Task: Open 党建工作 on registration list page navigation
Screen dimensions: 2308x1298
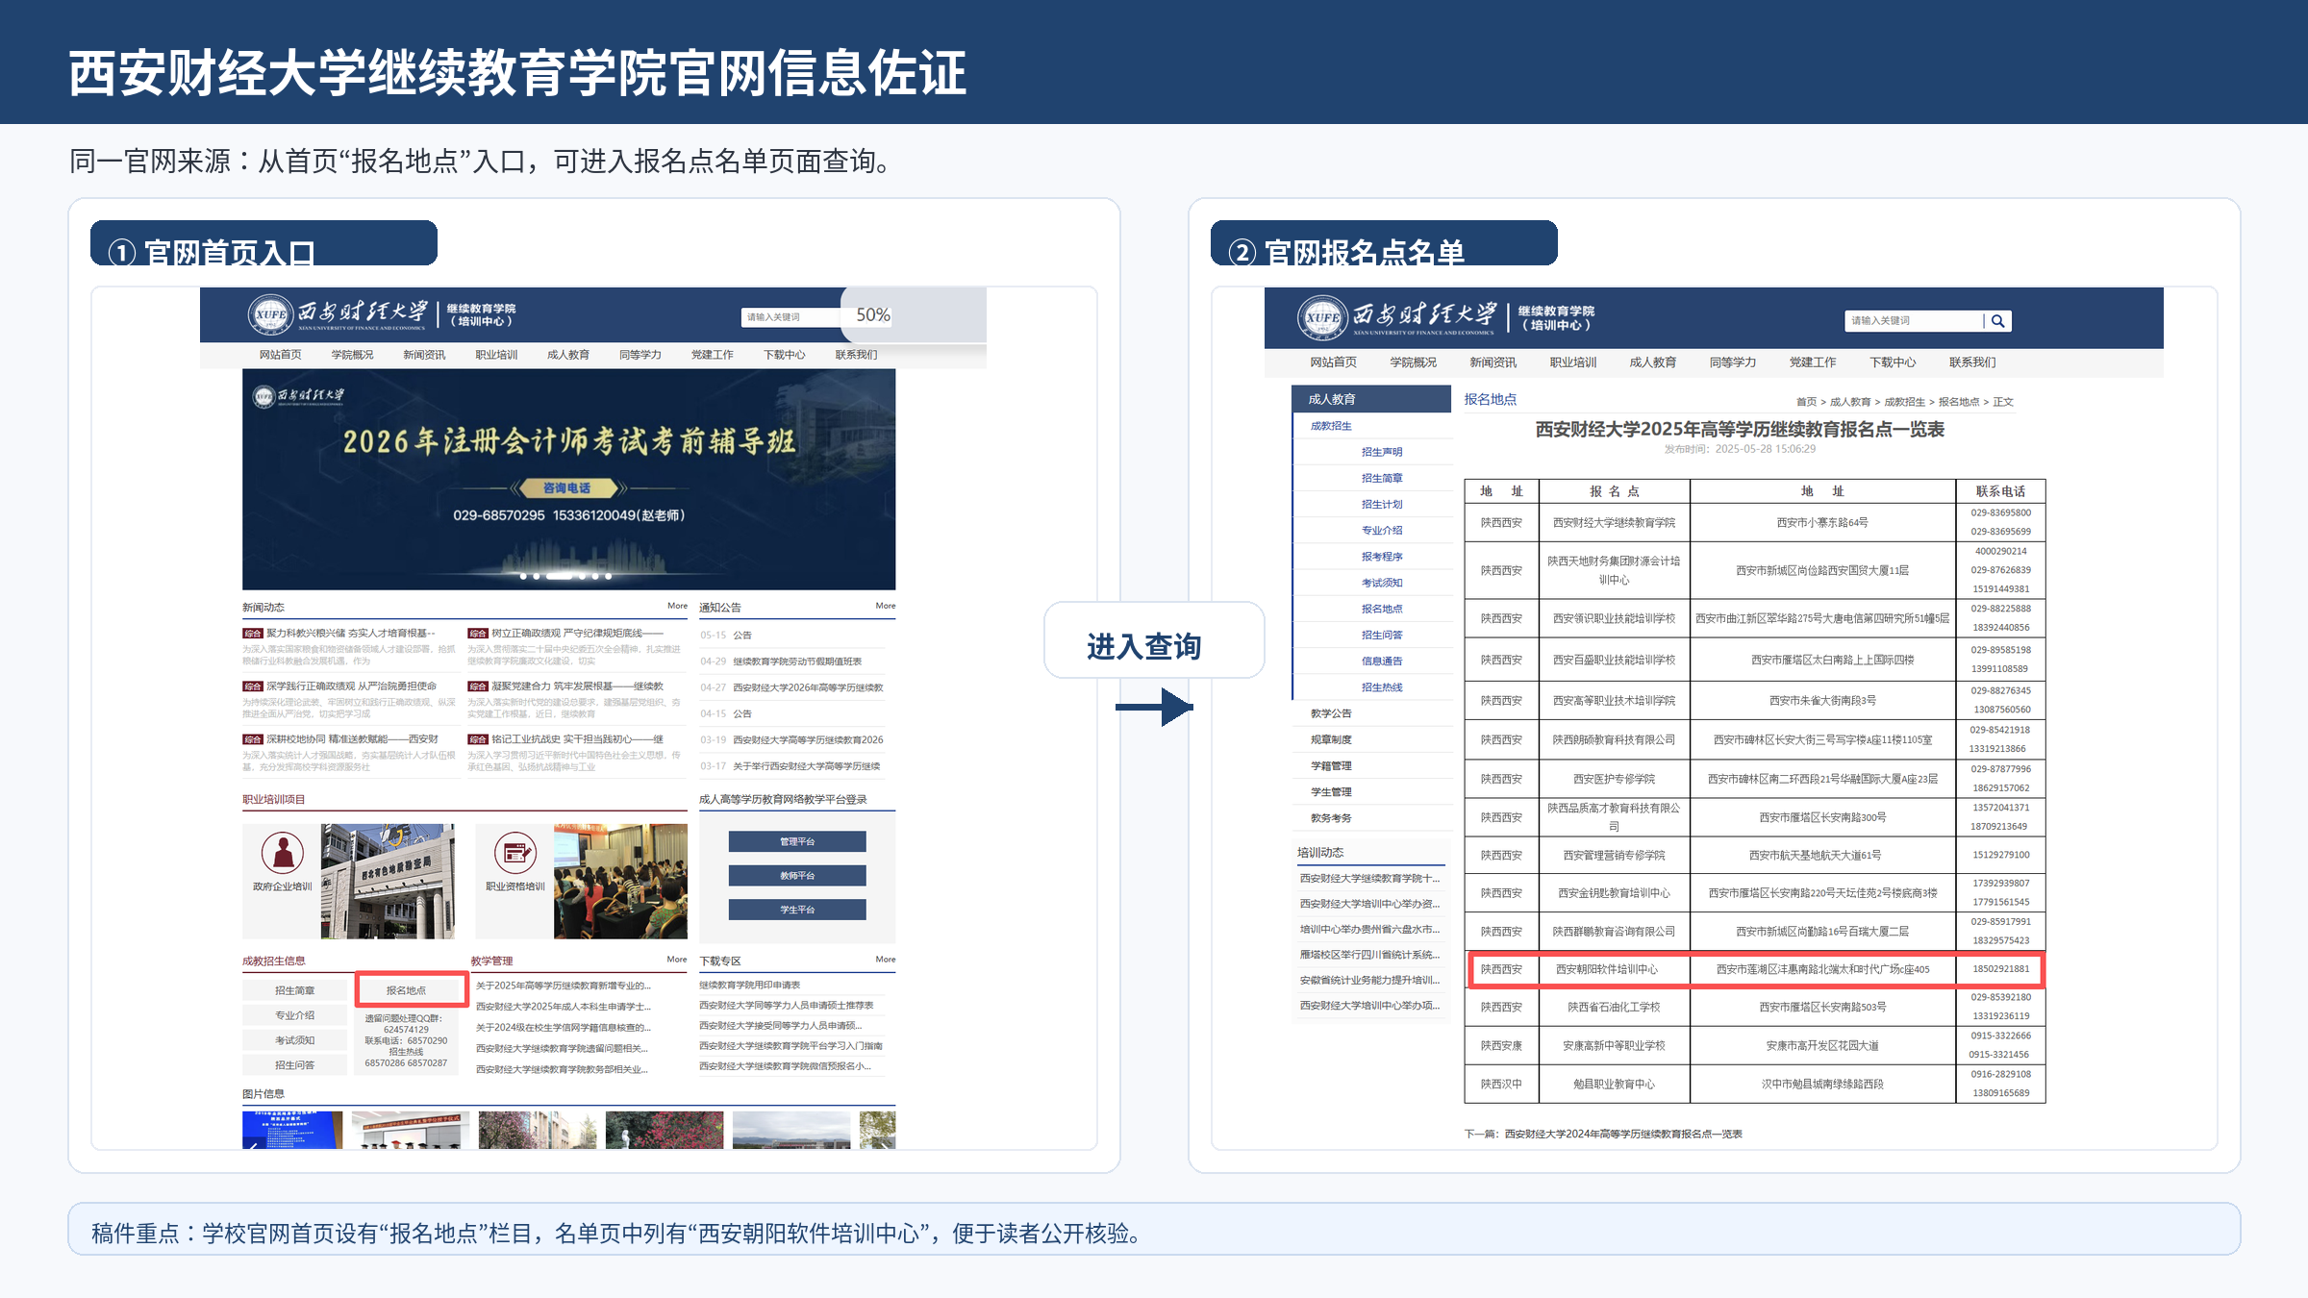Action: point(1812,362)
